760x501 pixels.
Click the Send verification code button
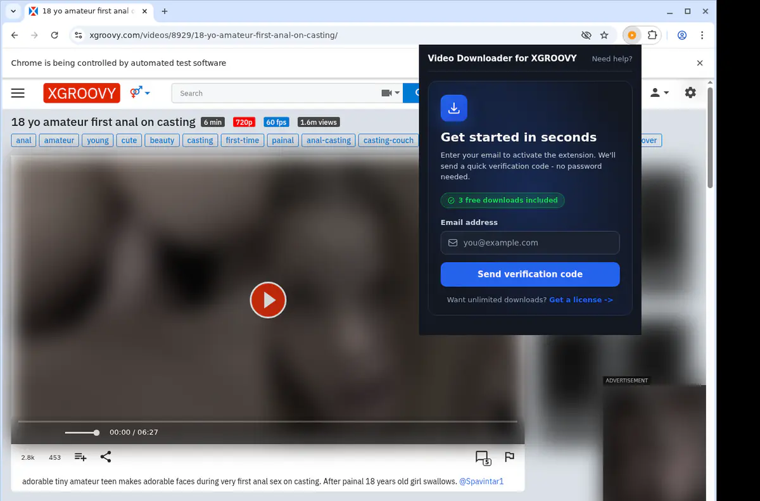click(x=530, y=274)
